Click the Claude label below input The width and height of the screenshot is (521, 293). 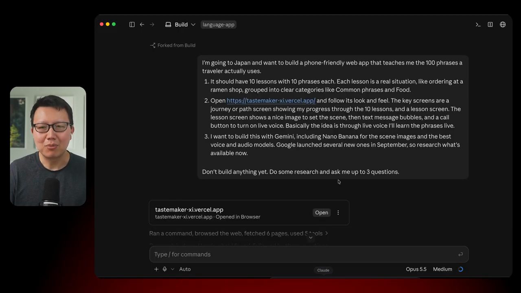pos(323,270)
